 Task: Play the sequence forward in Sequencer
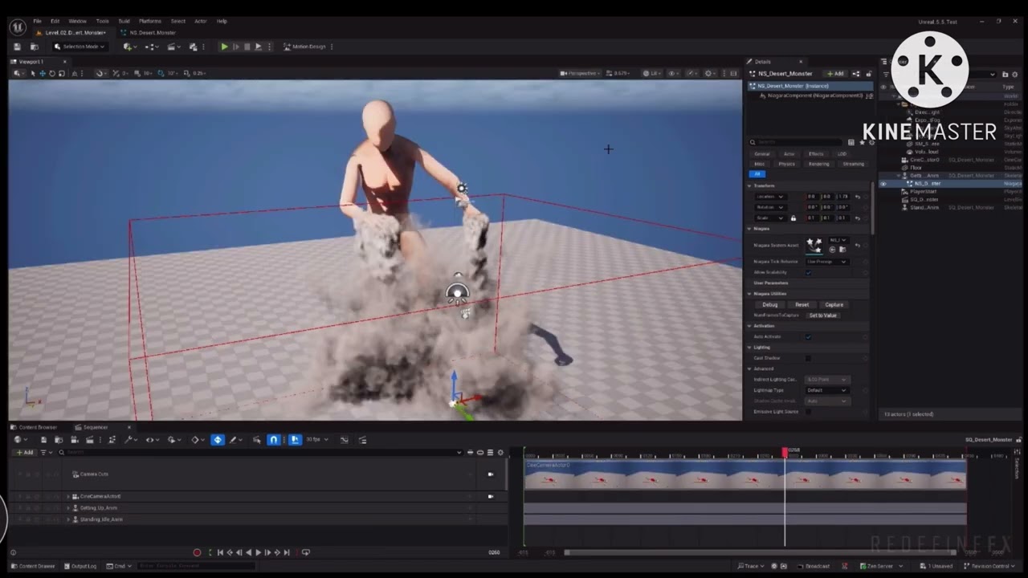click(x=258, y=552)
